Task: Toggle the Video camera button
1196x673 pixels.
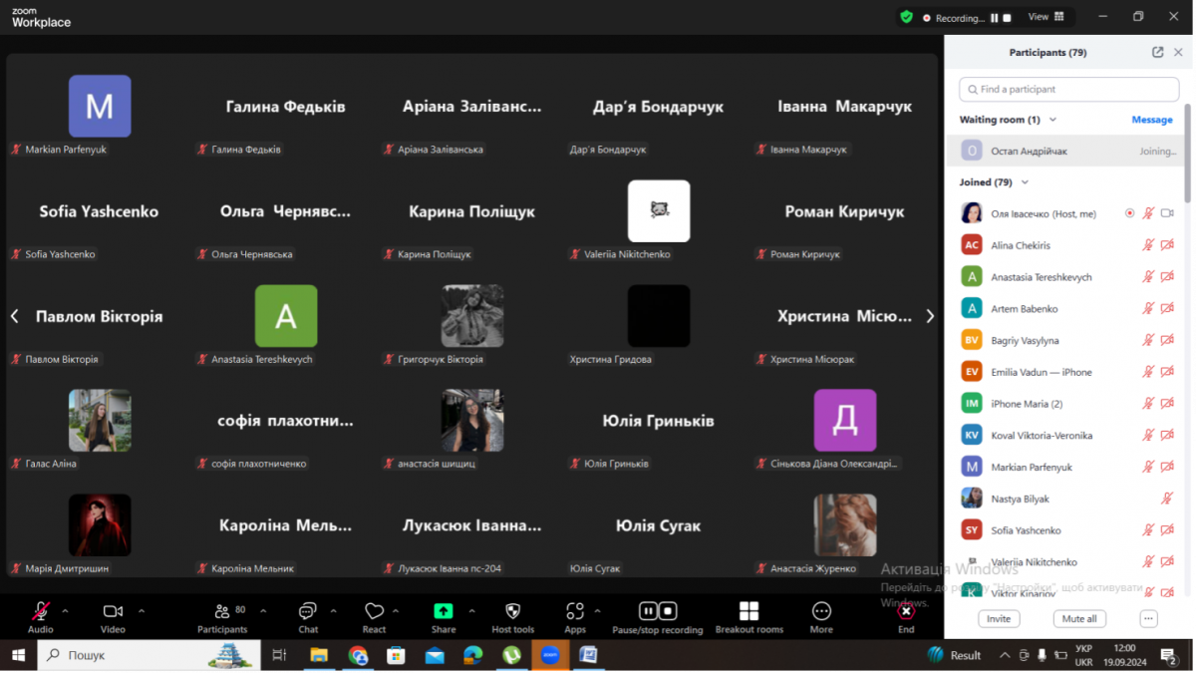Action: click(113, 611)
